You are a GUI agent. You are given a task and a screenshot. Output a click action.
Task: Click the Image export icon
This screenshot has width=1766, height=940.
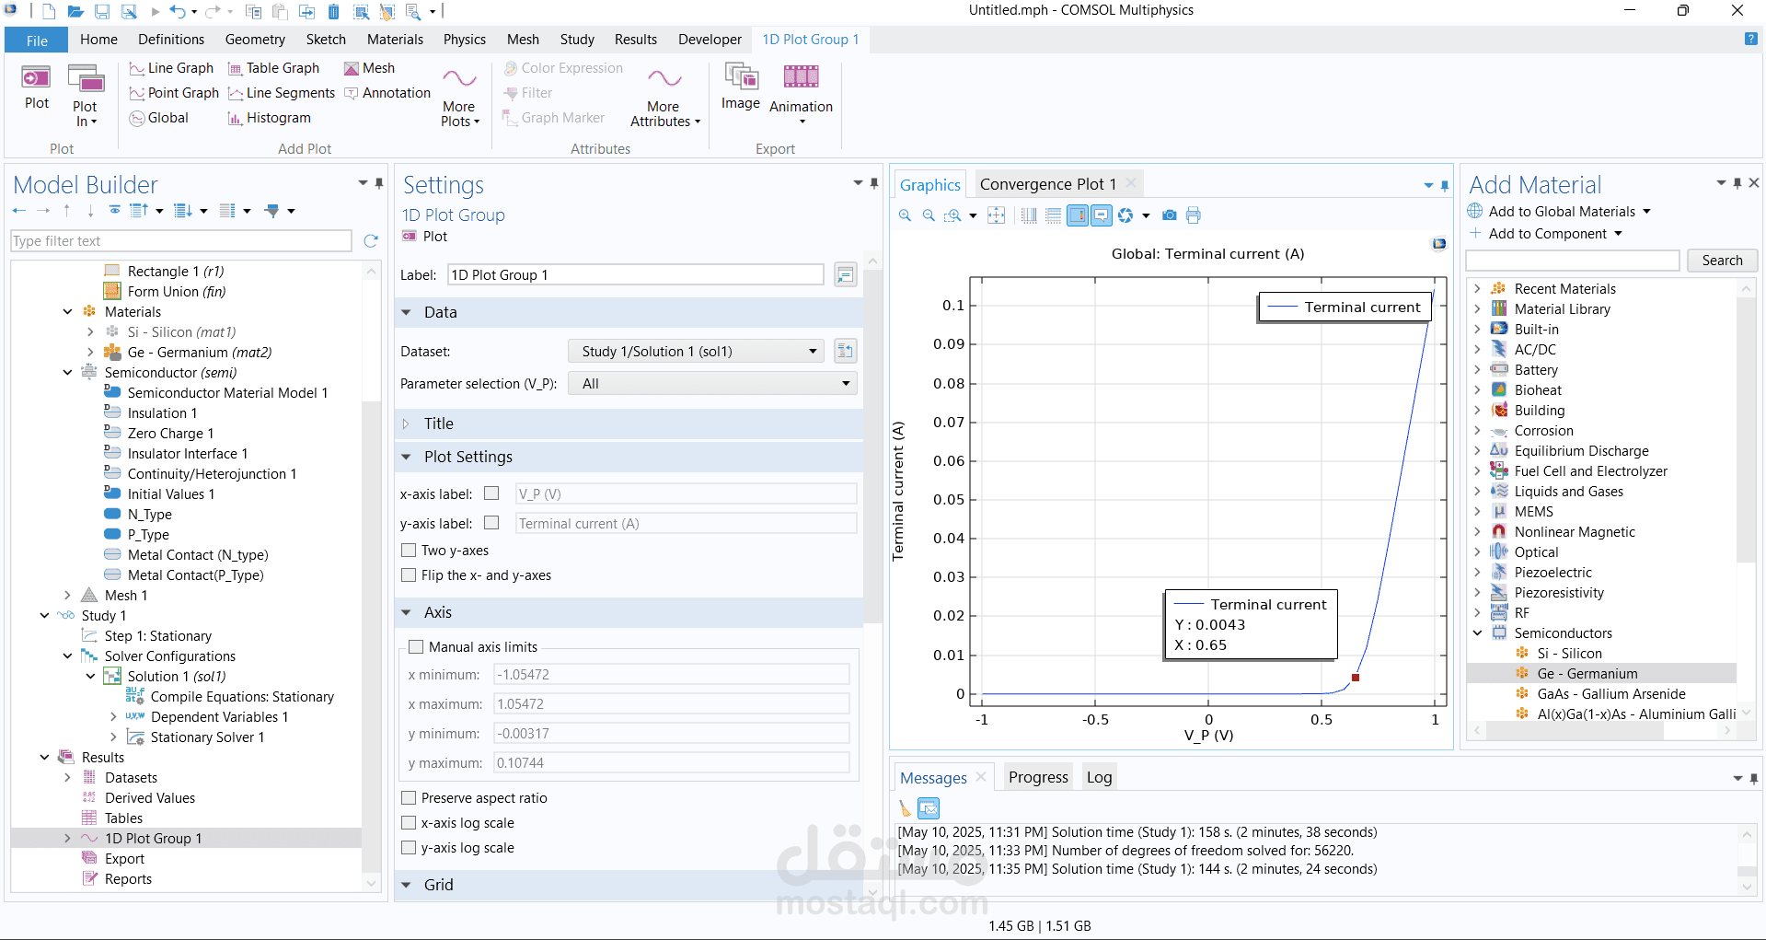point(740,87)
